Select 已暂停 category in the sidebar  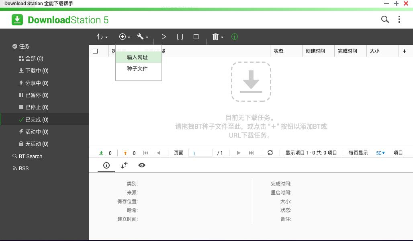point(35,95)
